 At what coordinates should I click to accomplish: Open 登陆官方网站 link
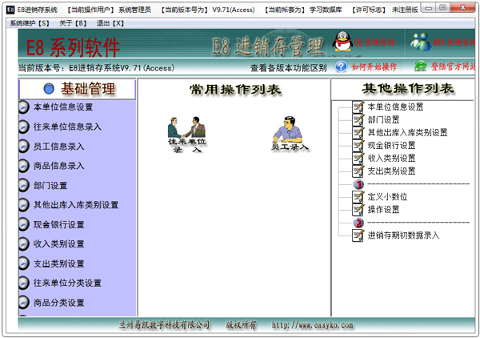453,66
